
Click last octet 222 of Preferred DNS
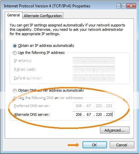109,106
